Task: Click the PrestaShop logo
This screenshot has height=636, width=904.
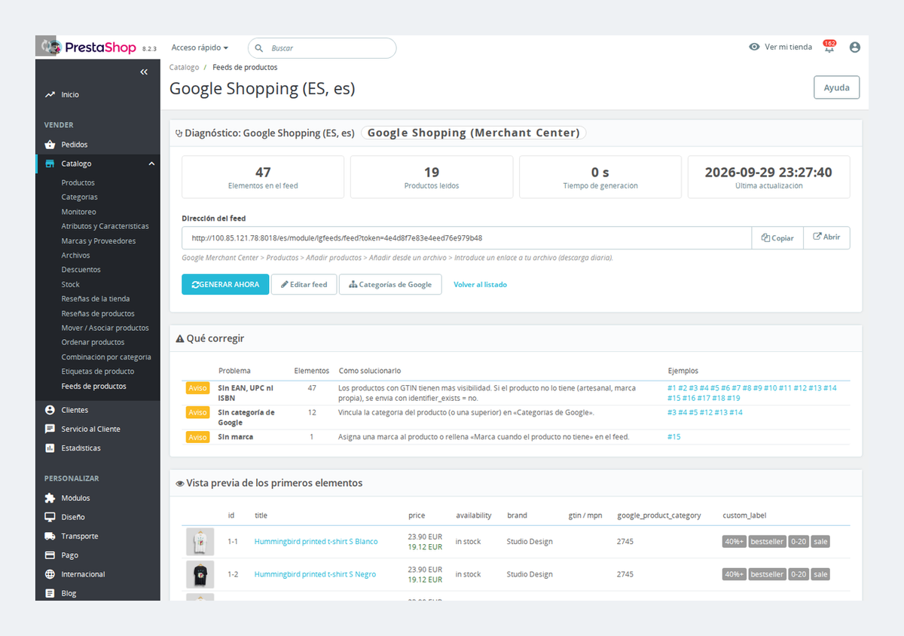Action: point(89,47)
